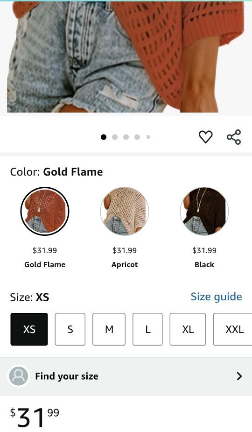Expand Find your size chevron arrow
This screenshot has width=252, height=432.
pos(239,376)
